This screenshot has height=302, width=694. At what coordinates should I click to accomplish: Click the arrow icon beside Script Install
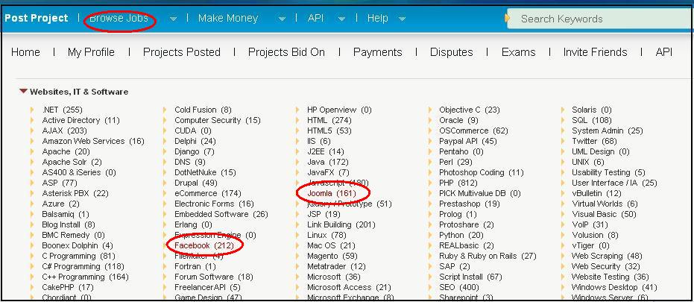tap(430, 277)
